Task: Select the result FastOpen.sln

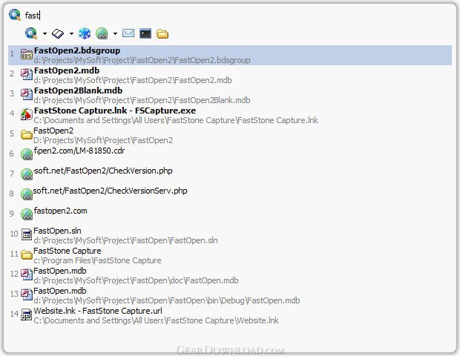Action: point(230,235)
